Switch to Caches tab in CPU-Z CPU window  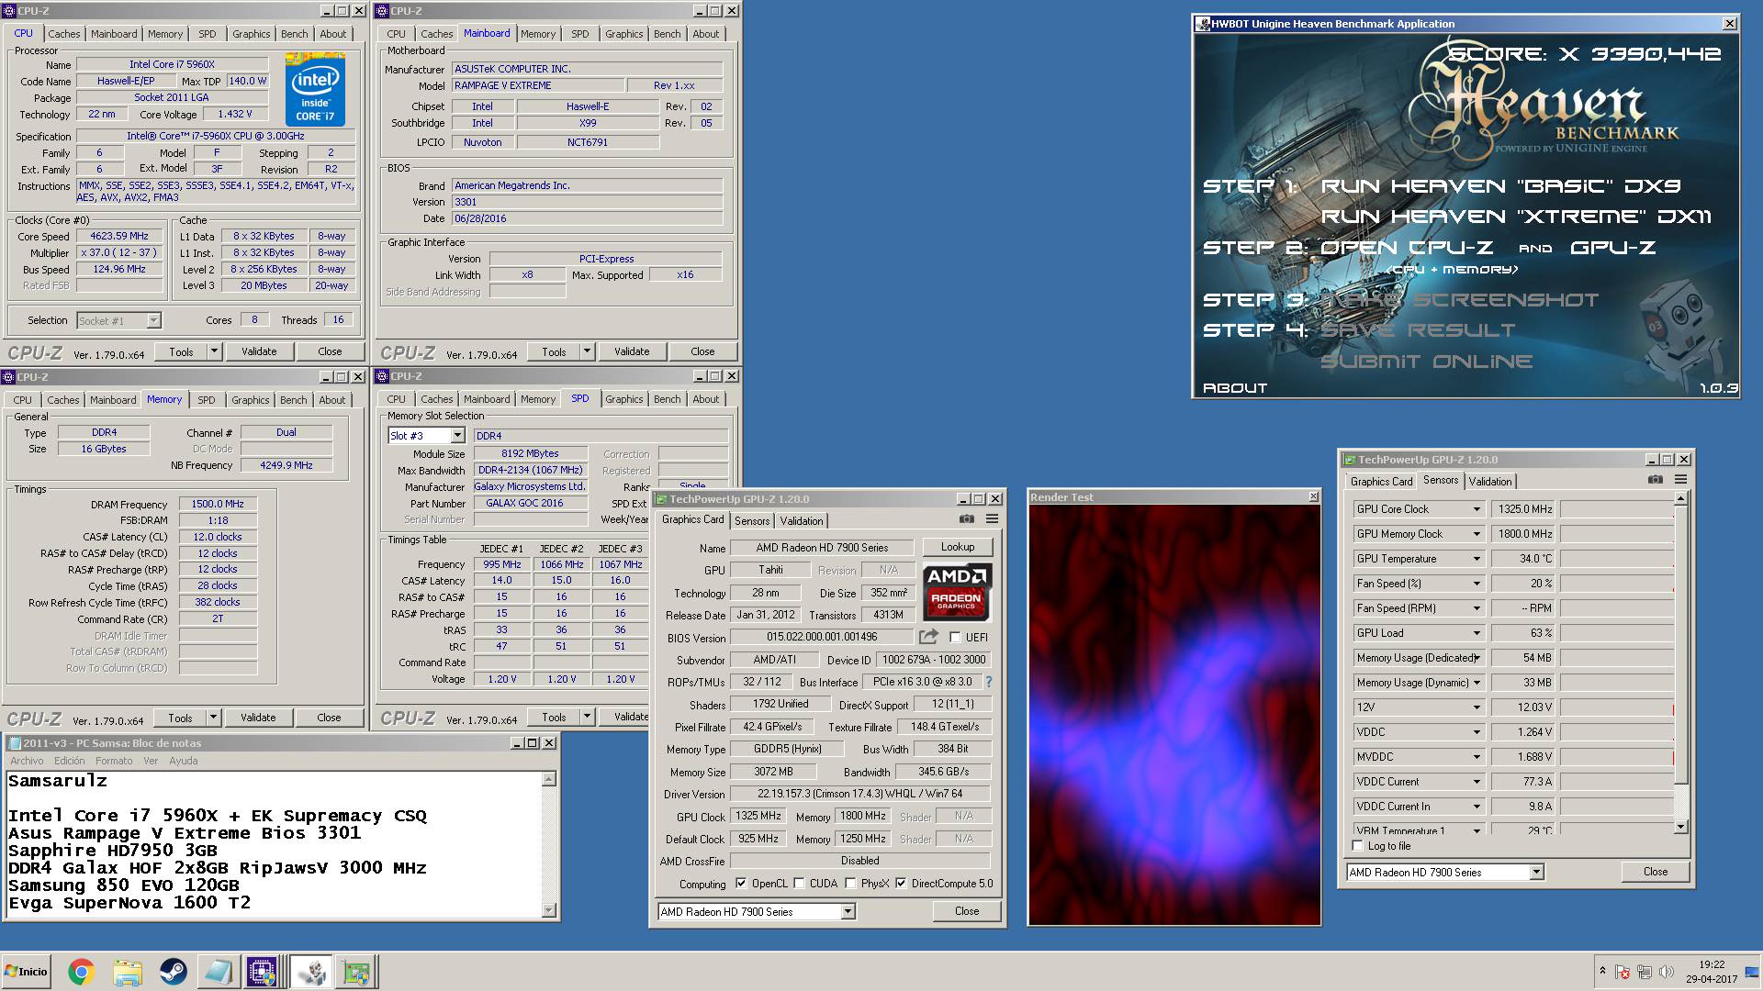coord(64,34)
